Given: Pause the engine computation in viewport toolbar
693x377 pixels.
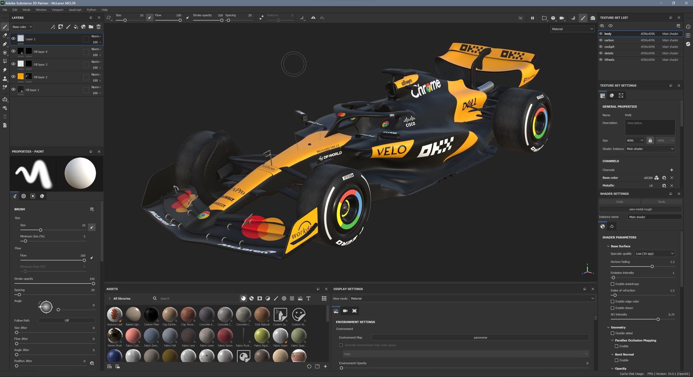Looking at the screenshot, I should pyautogui.click(x=532, y=18).
